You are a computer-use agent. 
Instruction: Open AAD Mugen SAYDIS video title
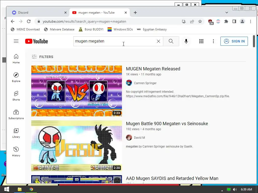click(x=172, y=178)
